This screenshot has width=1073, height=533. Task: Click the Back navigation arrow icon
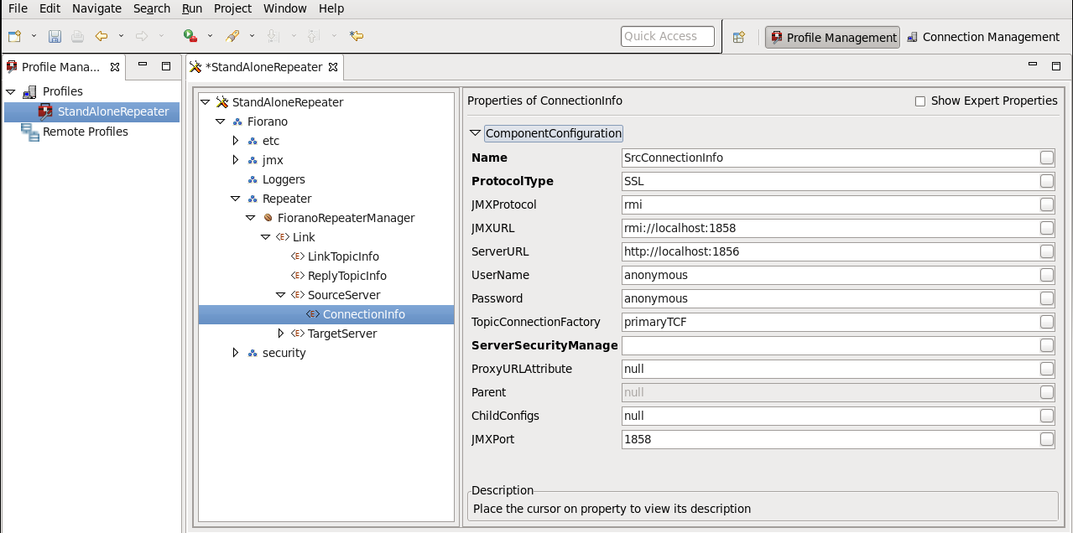click(x=102, y=36)
